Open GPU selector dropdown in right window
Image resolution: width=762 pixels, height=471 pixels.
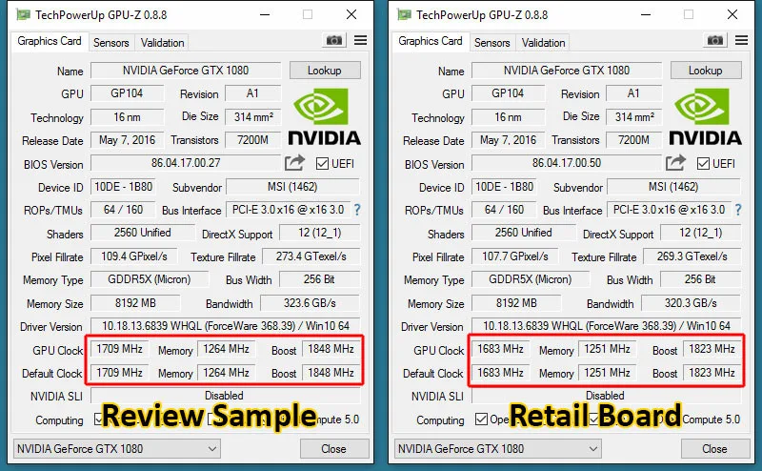coord(497,449)
